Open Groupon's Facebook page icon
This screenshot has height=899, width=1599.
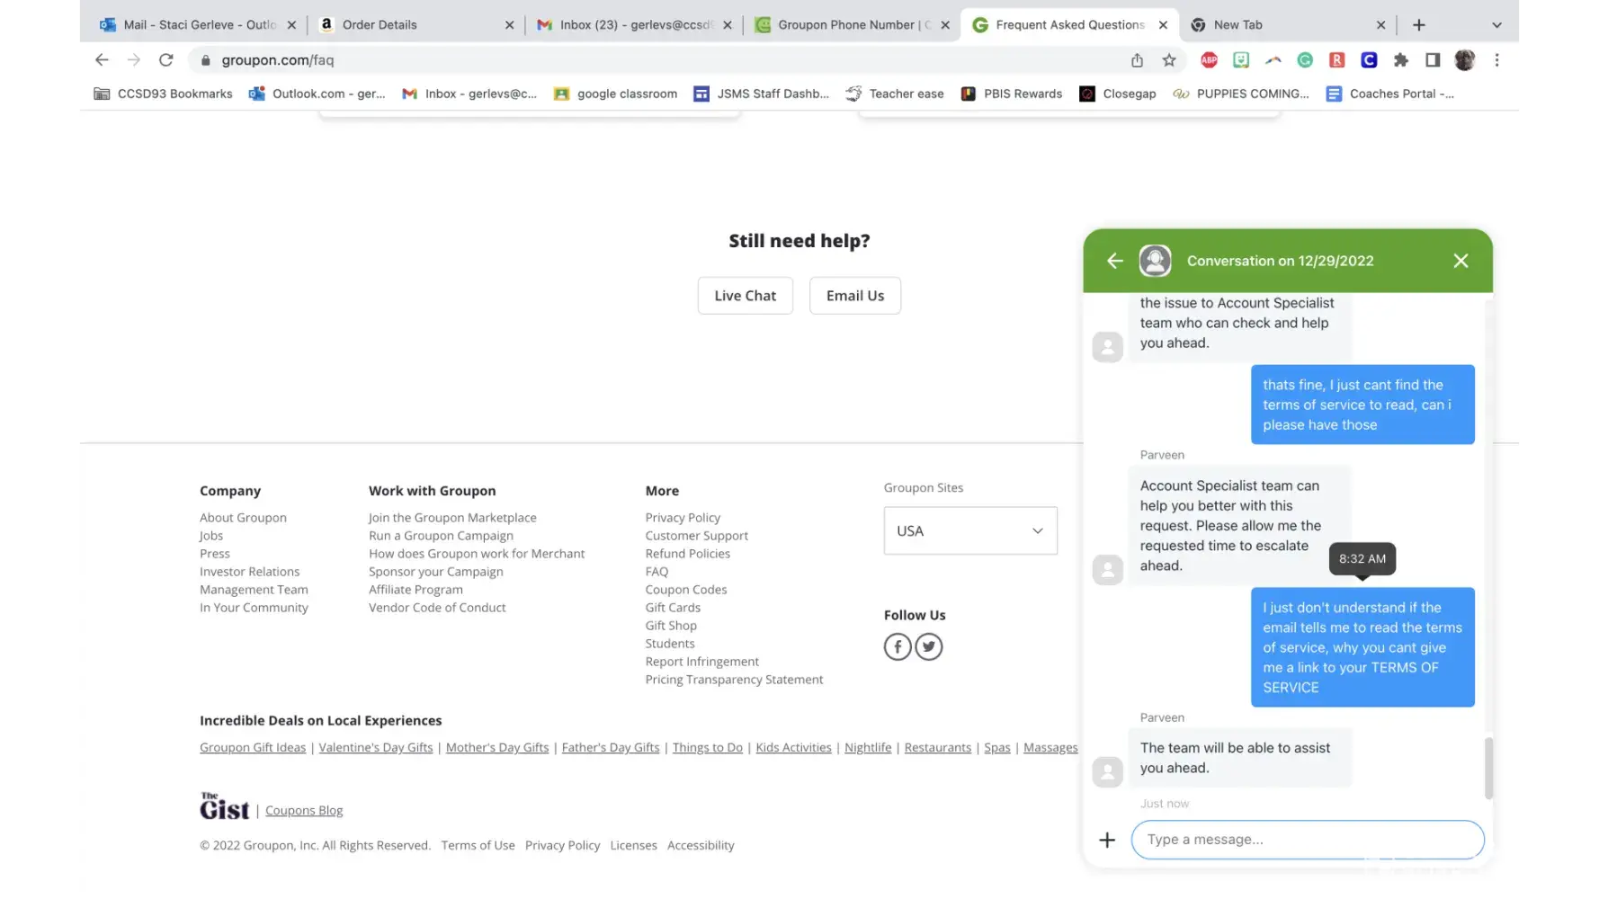coord(898,646)
